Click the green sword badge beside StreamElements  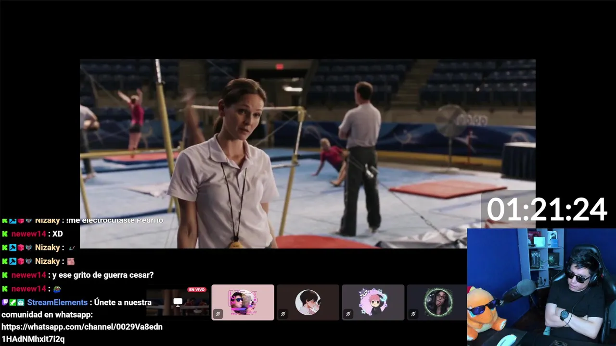(13, 303)
